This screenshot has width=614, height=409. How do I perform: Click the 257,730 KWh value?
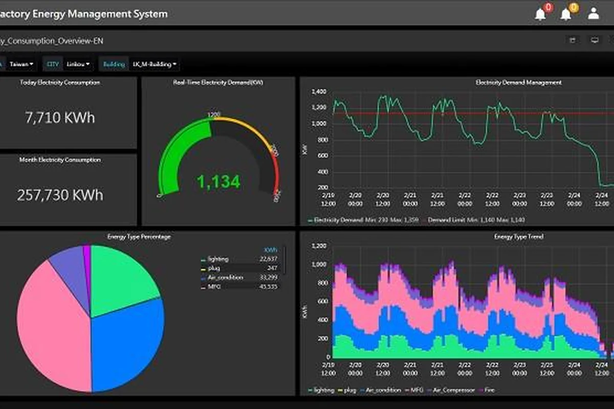click(60, 195)
